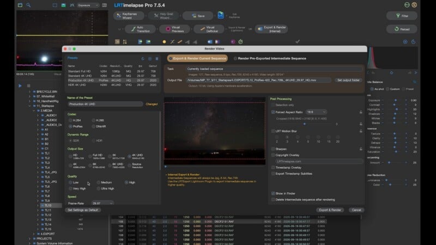Toggle Forced Aspect Ratio checkbox
This screenshot has height=245, width=436.
(273, 112)
